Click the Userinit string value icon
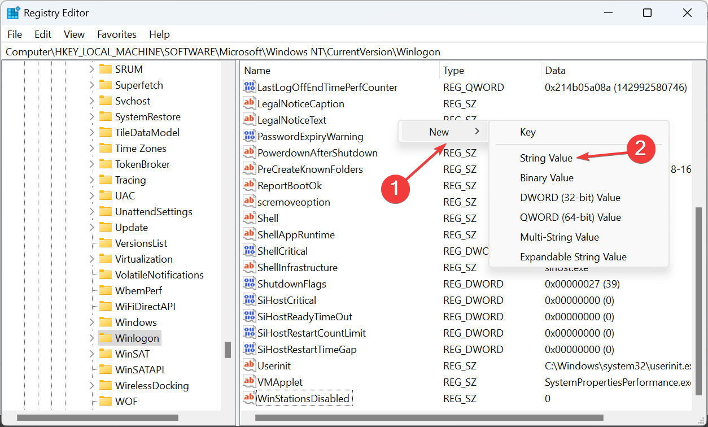The image size is (708, 427). [x=249, y=365]
